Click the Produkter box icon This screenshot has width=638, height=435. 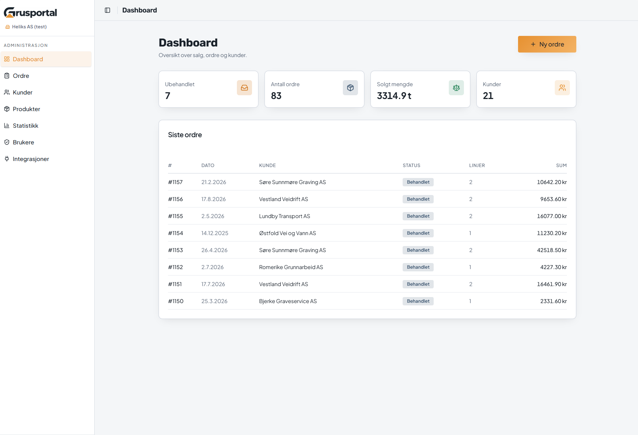(7, 109)
